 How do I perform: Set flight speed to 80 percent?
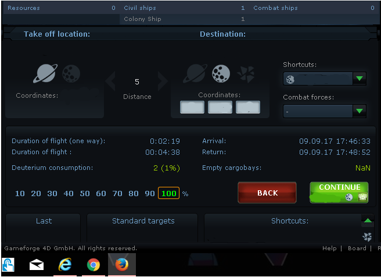(x=134, y=194)
